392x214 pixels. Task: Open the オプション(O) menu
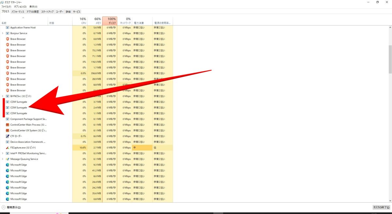pos(20,7)
